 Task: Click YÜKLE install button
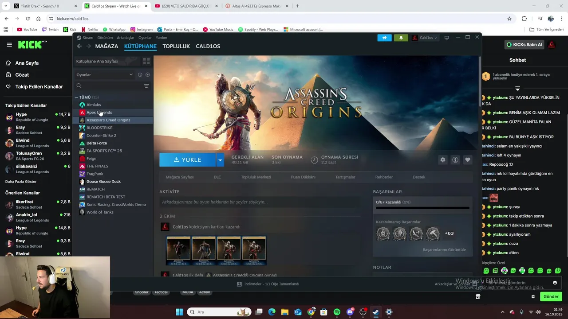(187, 160)
